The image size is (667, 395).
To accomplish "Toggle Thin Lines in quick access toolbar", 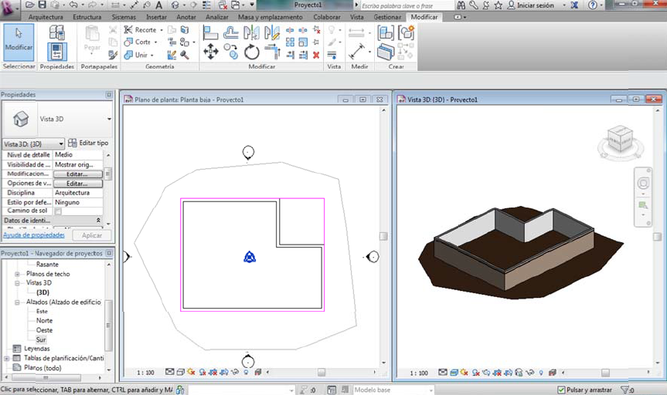I will point(206,5).
